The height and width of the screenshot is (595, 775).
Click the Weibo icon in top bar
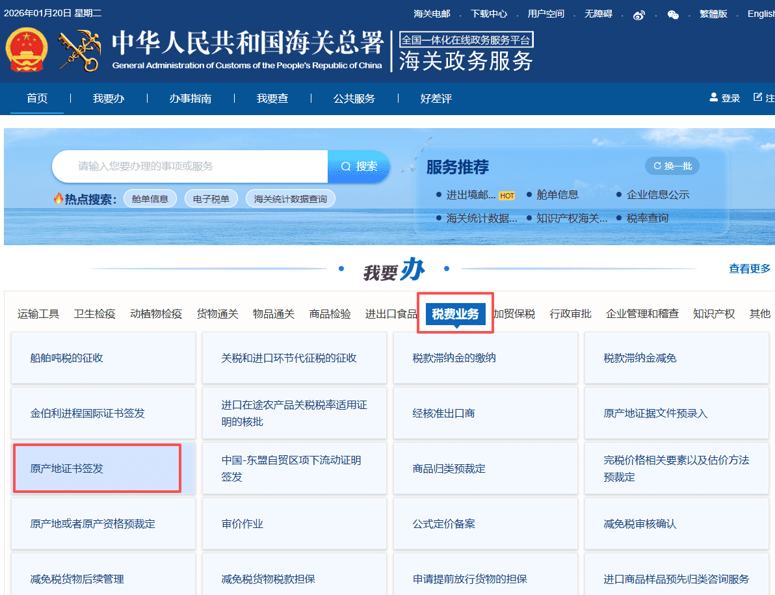639,14
